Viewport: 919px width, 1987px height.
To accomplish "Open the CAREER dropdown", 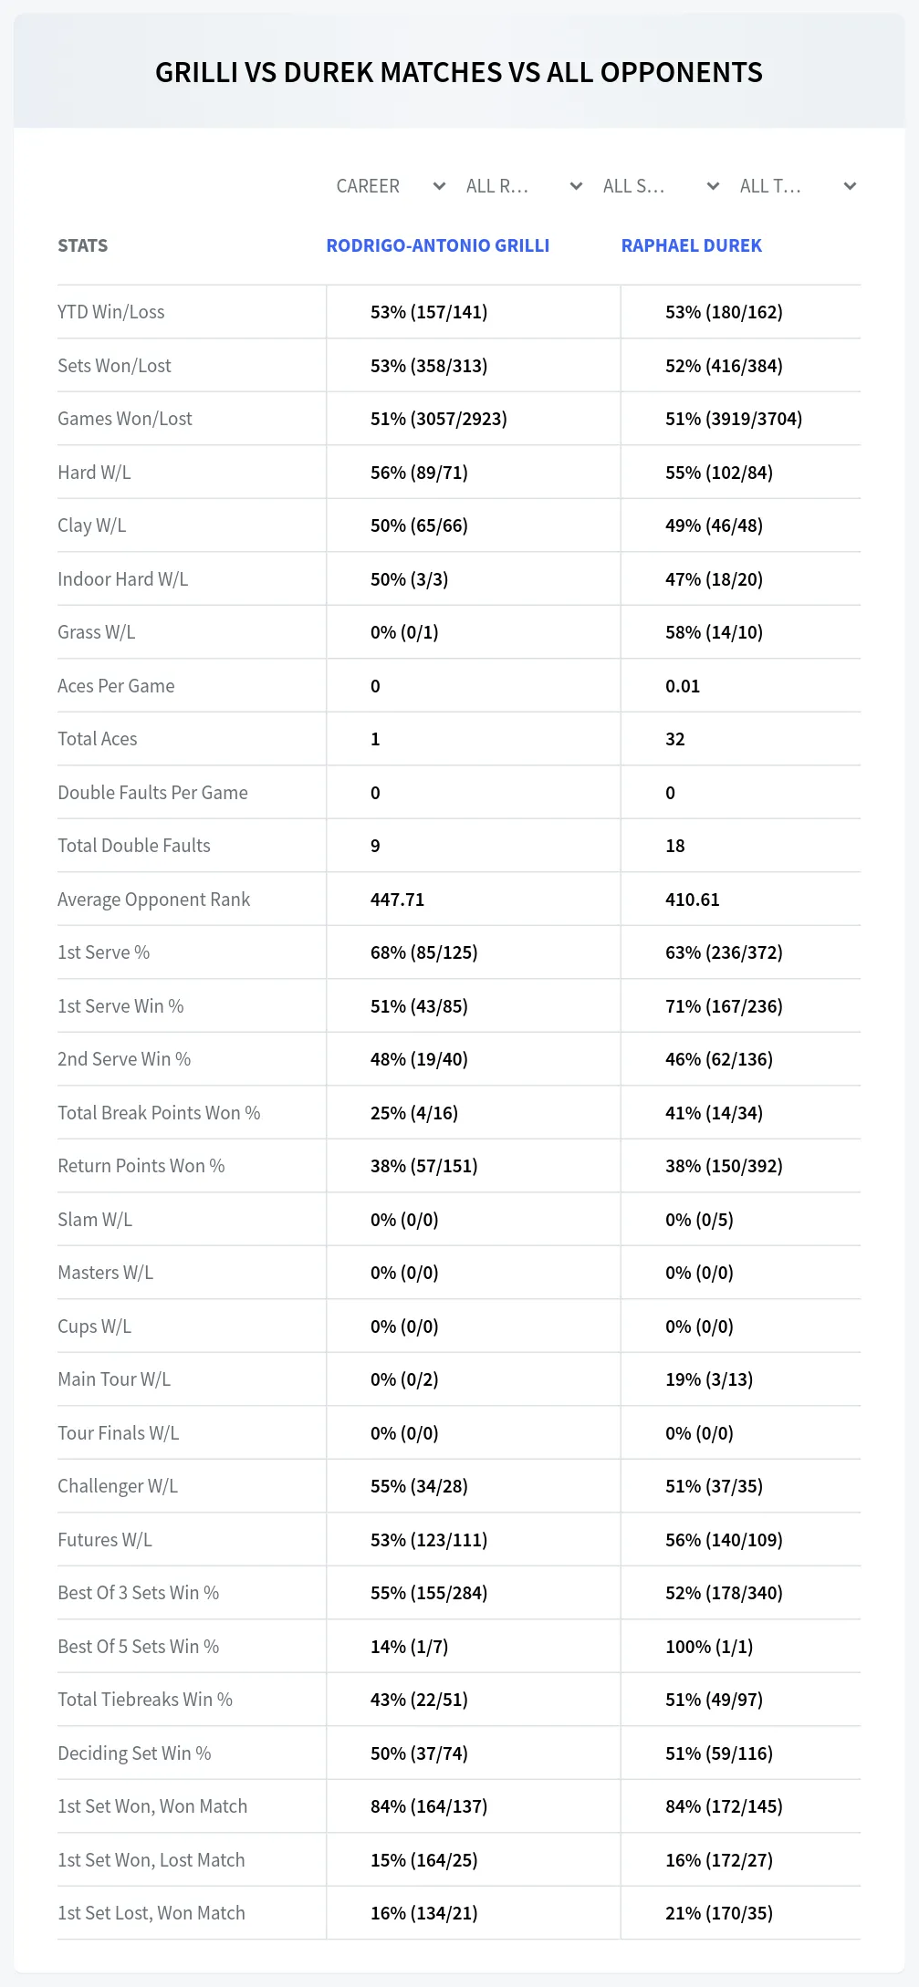I will pyautogui.click(x=390, y=186).
